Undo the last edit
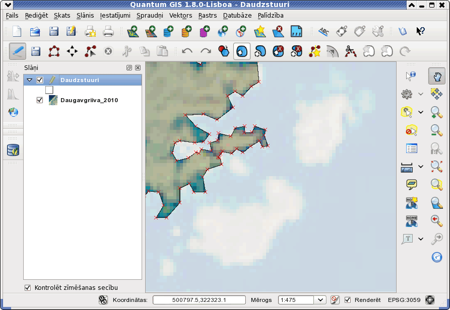 [x=187, y=51]
